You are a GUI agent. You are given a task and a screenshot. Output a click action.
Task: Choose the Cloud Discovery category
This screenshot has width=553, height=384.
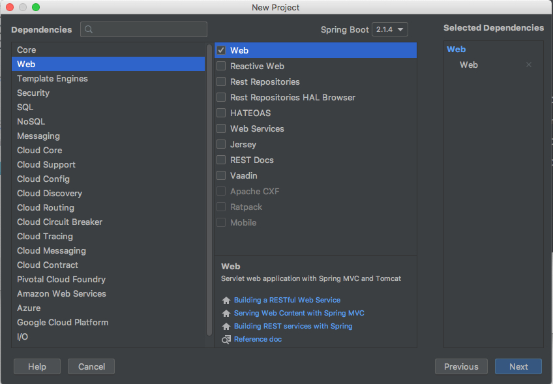click(x=50, y=193)
